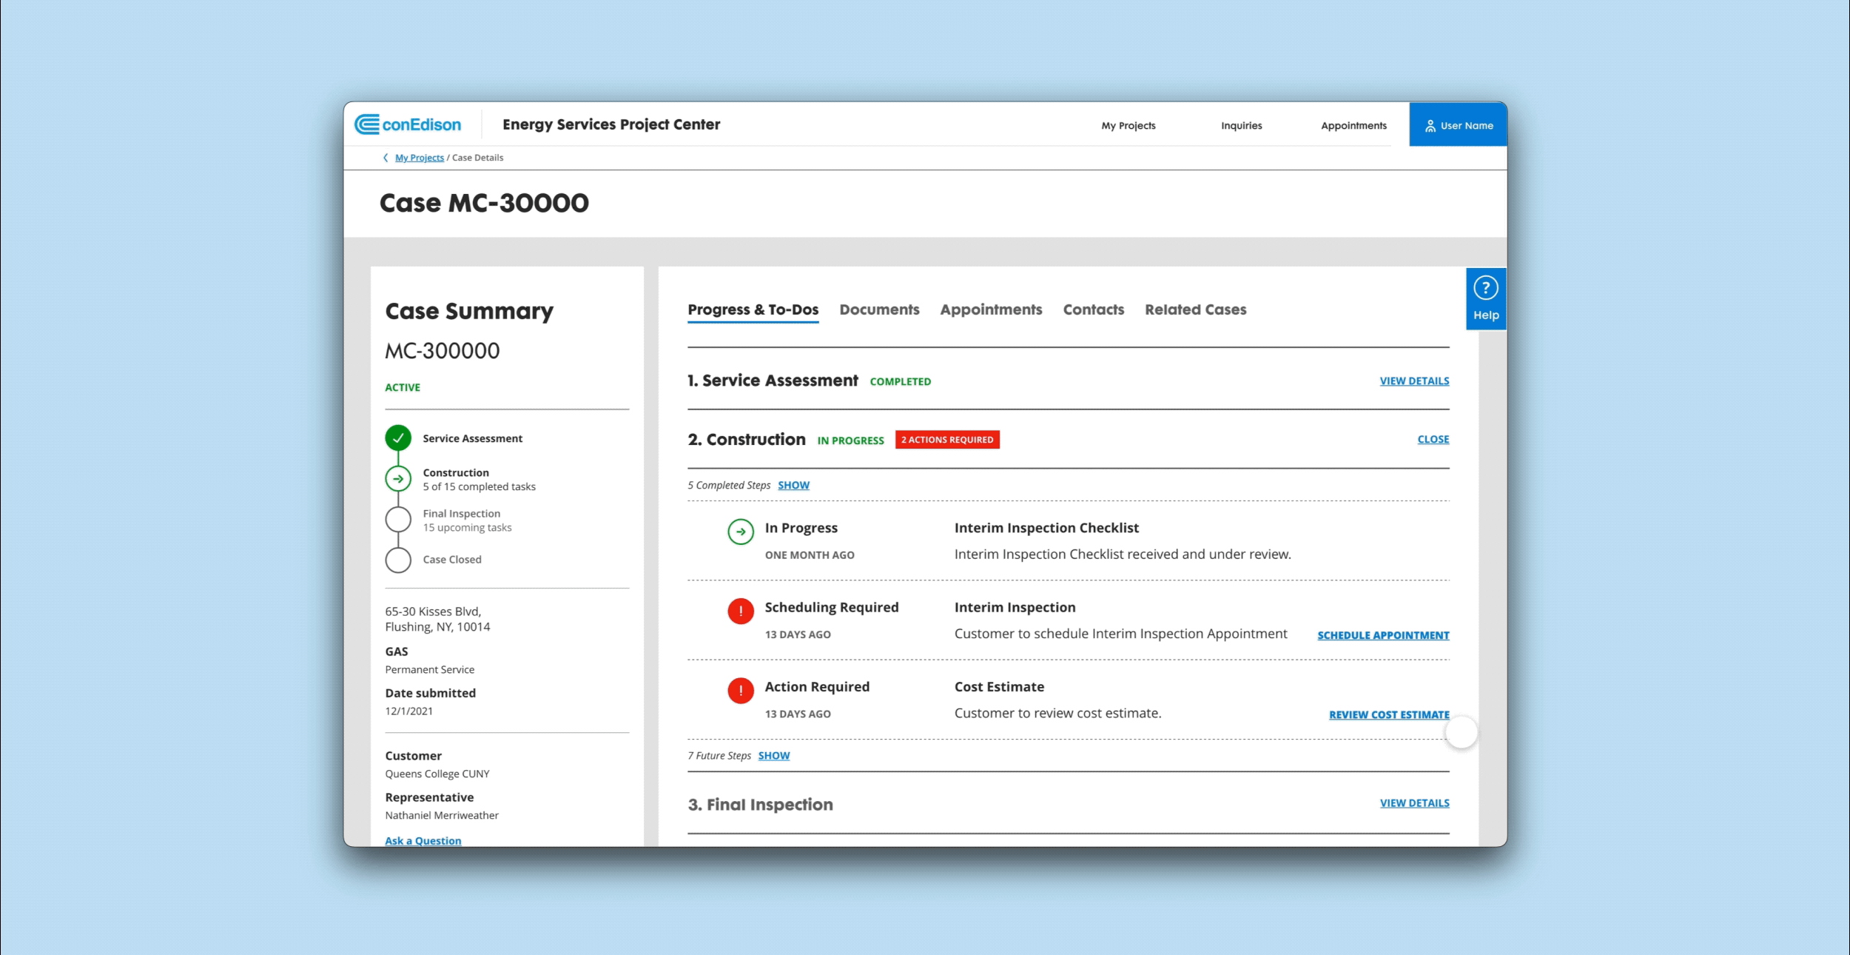Open the Help question-mark icon
Viewport: 1850px width, 955px height.
tap(1485, 288)
